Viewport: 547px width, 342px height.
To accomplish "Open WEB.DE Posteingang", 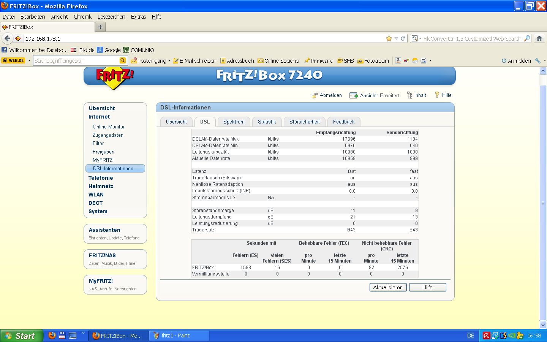I will (149, 60).
